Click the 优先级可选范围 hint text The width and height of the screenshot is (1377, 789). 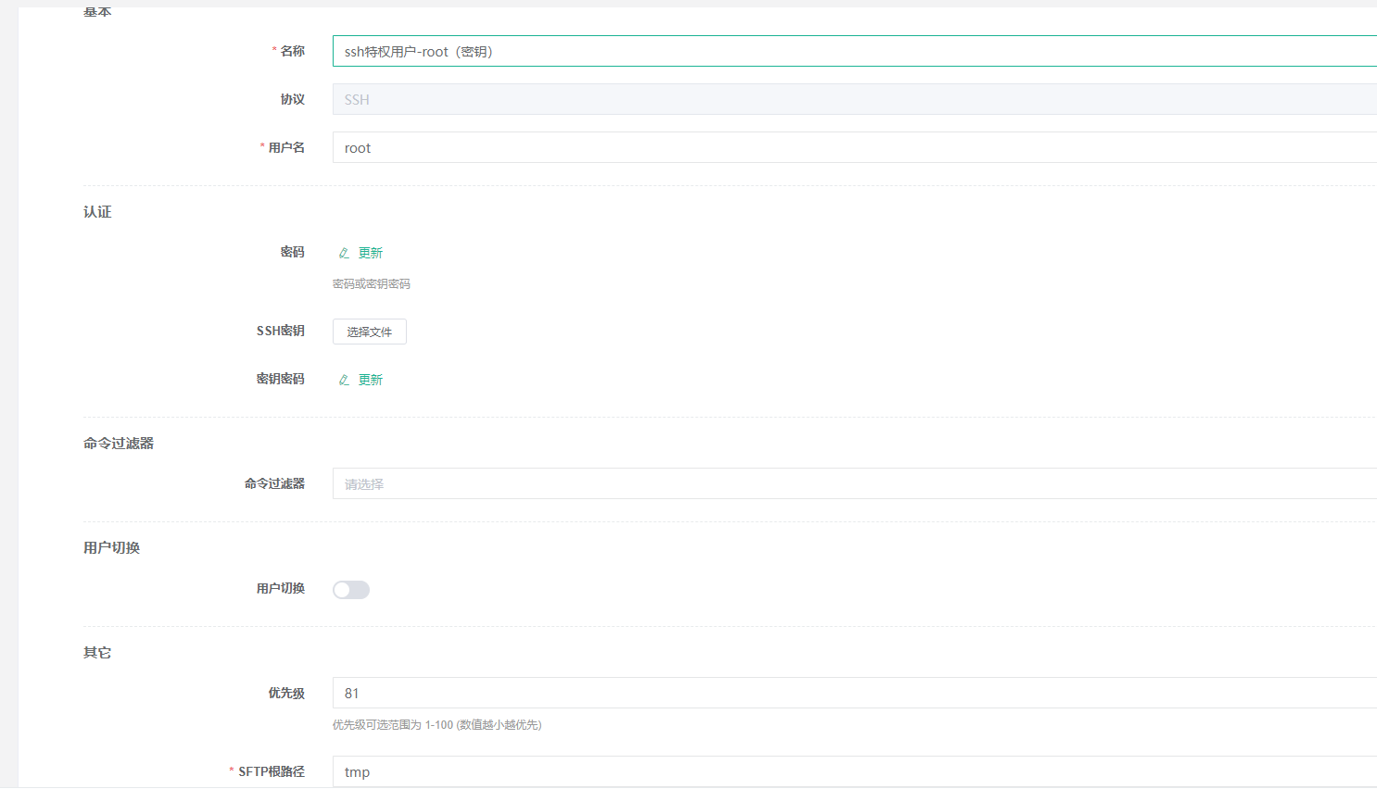pos(436,725)
